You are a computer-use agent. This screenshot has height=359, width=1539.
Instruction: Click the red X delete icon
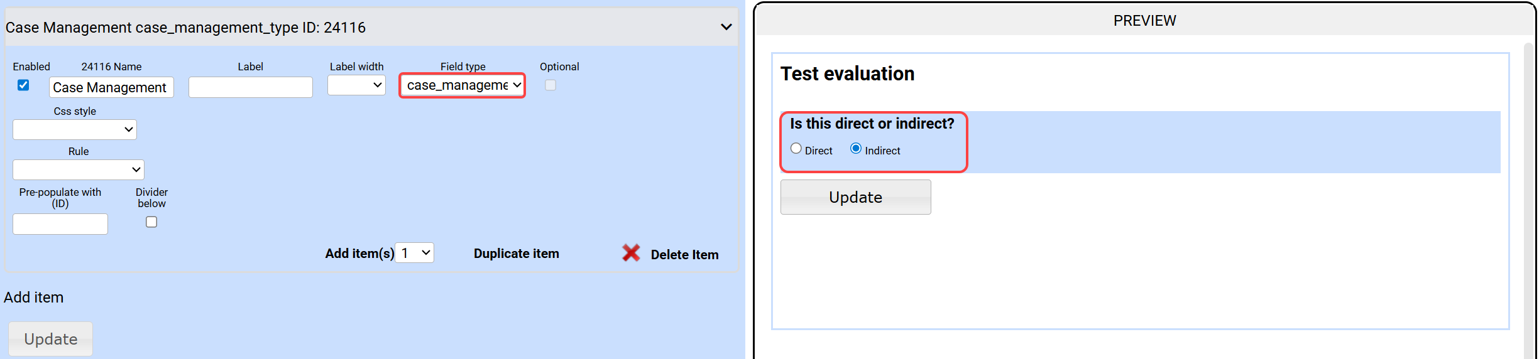click(631, 253)
